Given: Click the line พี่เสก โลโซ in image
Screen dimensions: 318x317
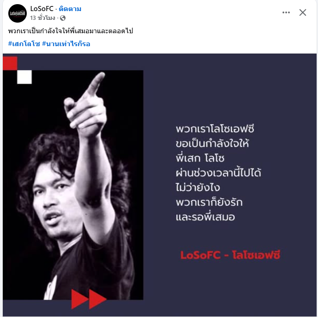Looking at the screenshot, I should pyautogui.click(x=200, y=158).
